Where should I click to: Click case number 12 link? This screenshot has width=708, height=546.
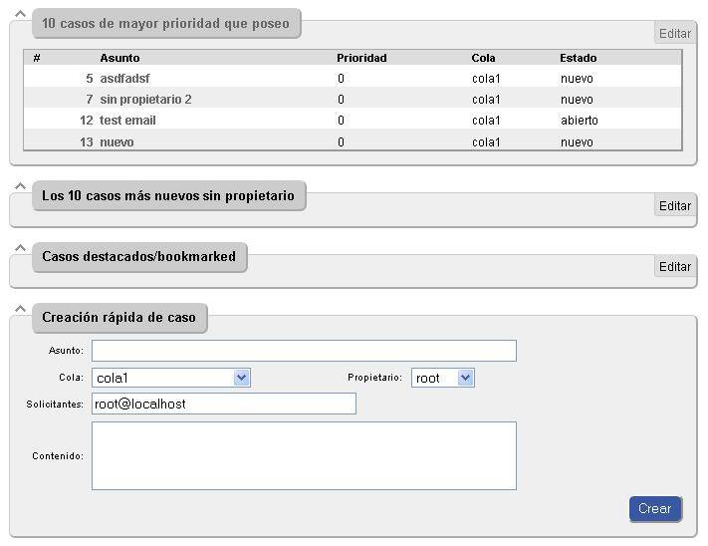(87, 121)
